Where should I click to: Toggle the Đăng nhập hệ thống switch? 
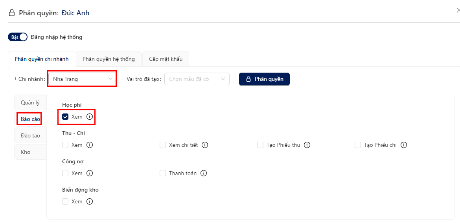(x=18, y=37)
